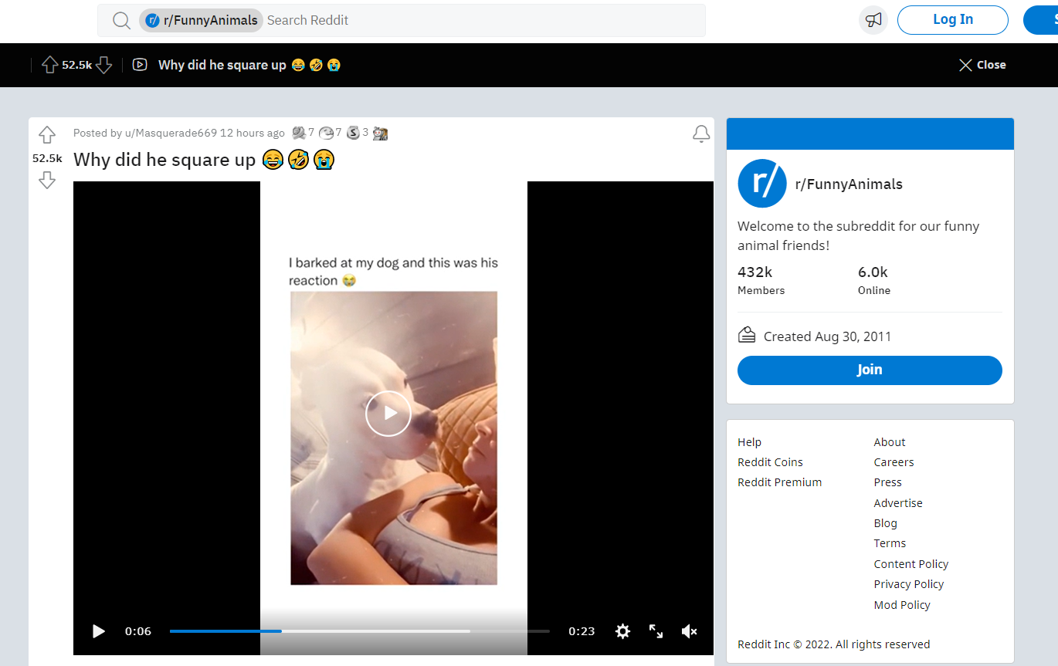Open the About link
Screen dimensions: 1058x666
pyautogui.click(x=890, y=442)
